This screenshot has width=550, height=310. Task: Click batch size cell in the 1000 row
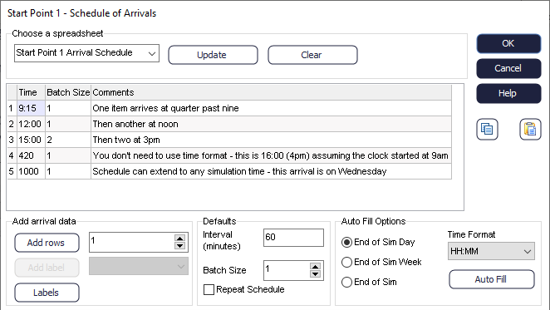coord(68,171)
